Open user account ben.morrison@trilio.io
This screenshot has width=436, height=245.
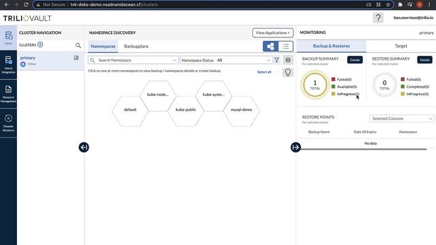414,18
